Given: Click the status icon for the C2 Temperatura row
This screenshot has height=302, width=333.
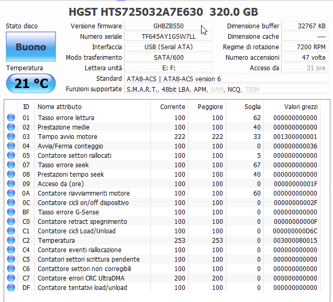Looking at the screenshot, I should (11, 240).
